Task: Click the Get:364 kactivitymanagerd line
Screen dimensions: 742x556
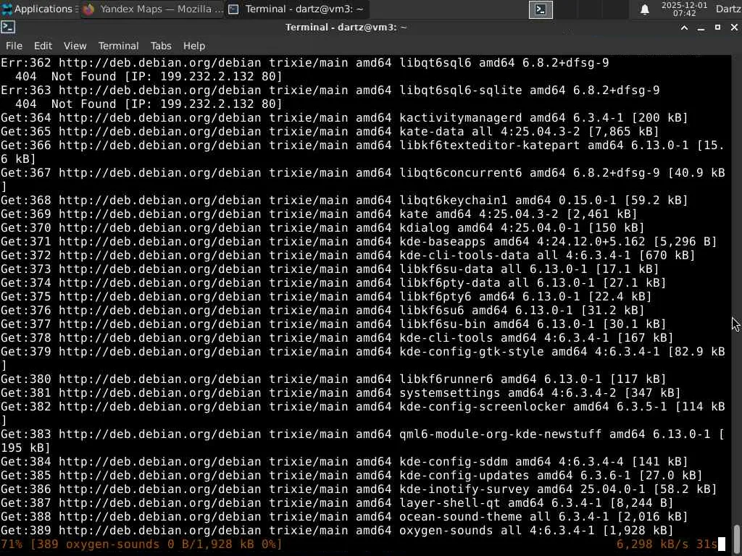Action: click(344, 118)
